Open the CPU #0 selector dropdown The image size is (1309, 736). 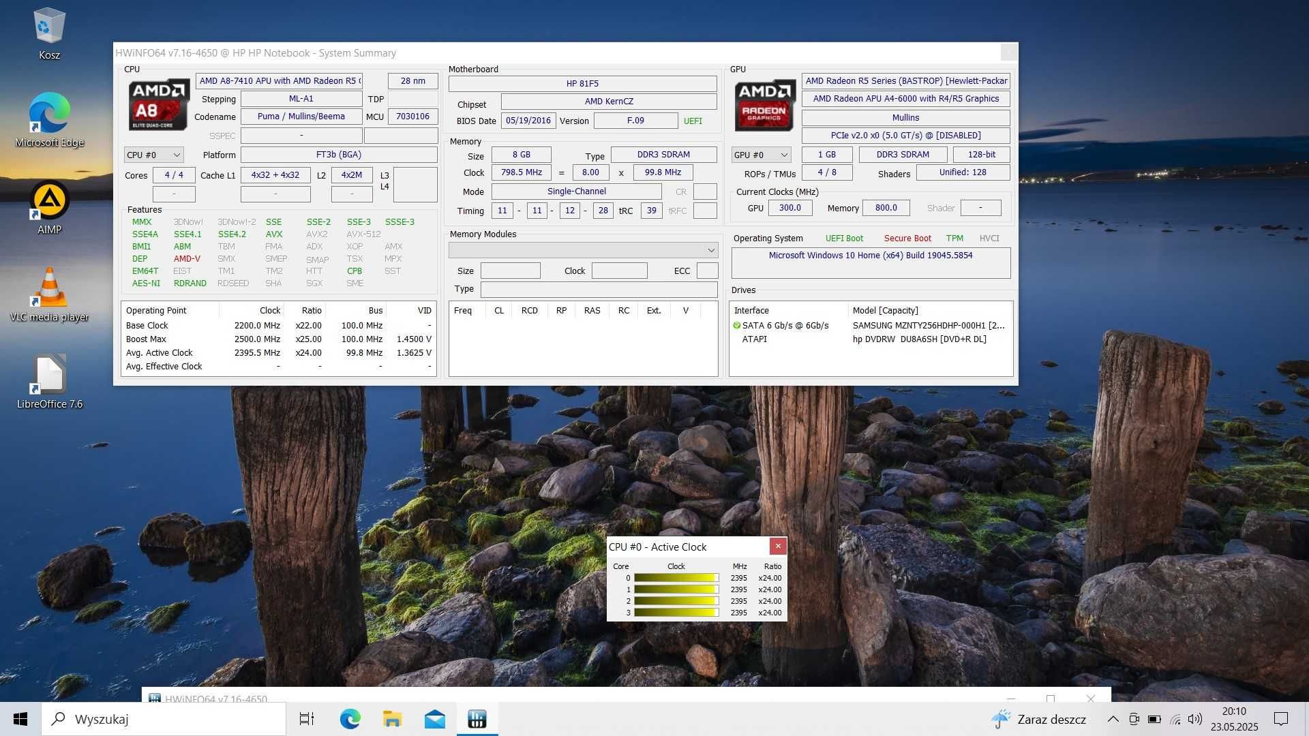coord(154,155)
